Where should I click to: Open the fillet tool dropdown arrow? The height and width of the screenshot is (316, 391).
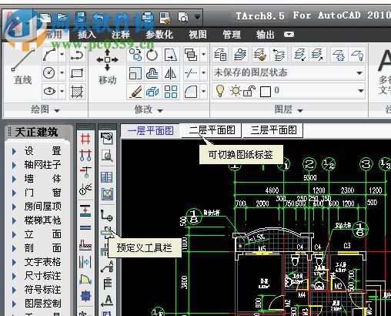point(203,91)
